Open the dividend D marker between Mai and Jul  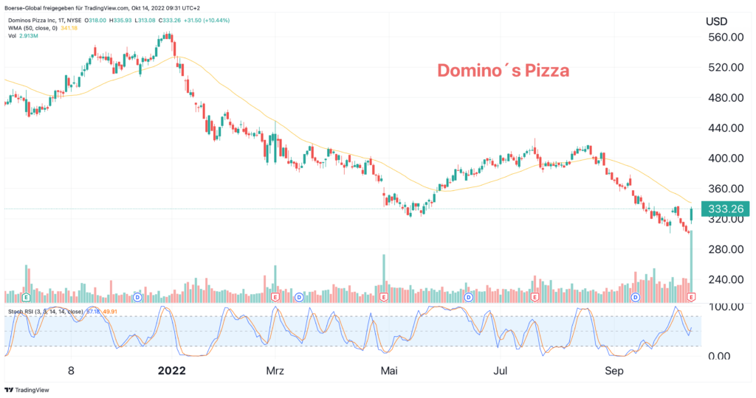click(468, 298)
